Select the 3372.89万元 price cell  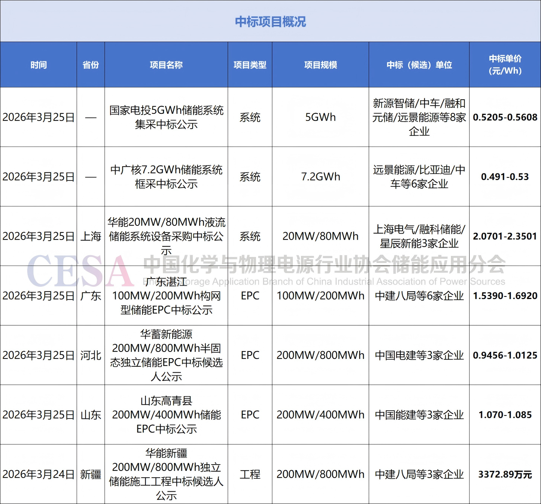(x=505, y=474)
